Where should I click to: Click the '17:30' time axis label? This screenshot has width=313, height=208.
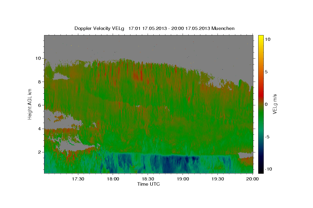tap(78, 179)
